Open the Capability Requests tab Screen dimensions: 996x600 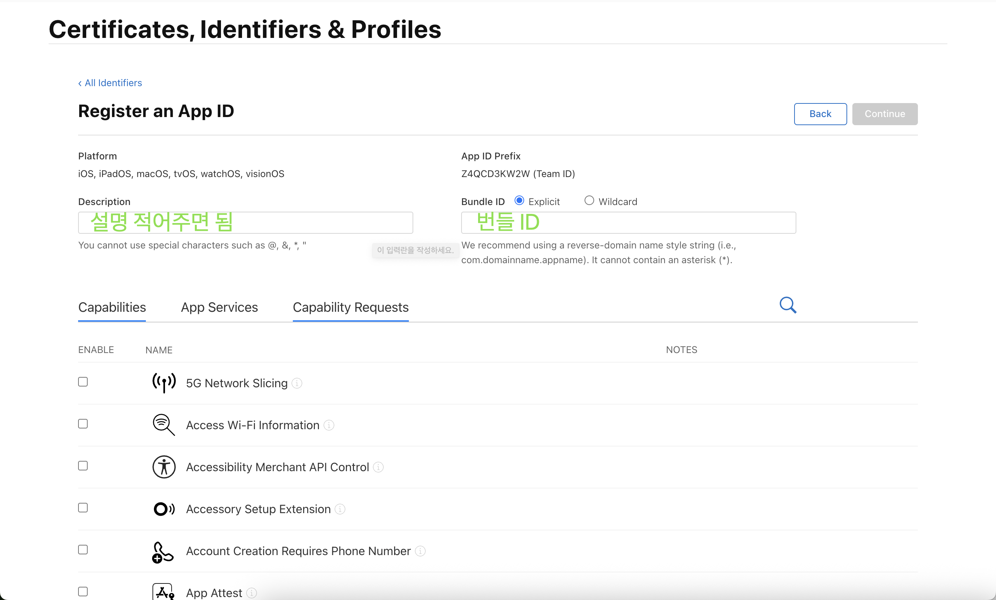pos(350,307)
